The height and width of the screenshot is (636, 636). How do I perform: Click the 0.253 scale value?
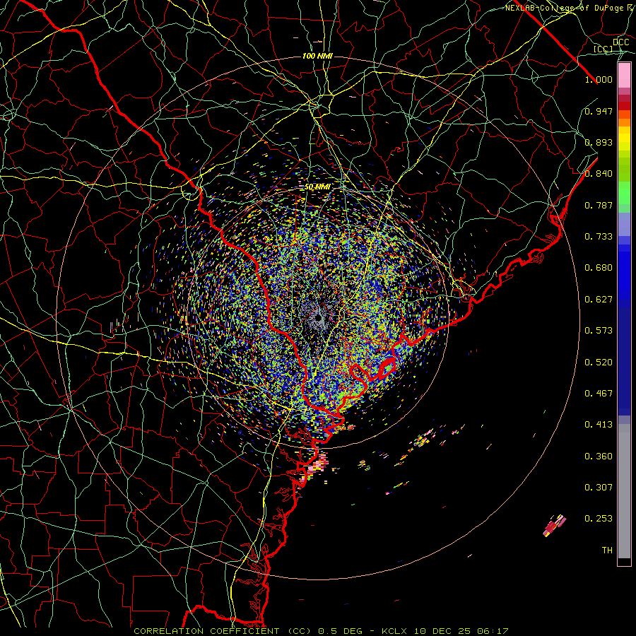point(599,519)
